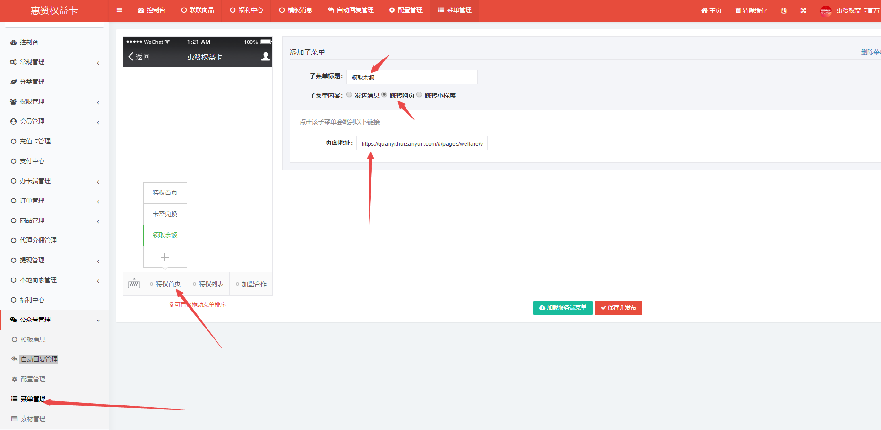
Task: Click the 子菜单标题 input field
Action: point(412,77)
